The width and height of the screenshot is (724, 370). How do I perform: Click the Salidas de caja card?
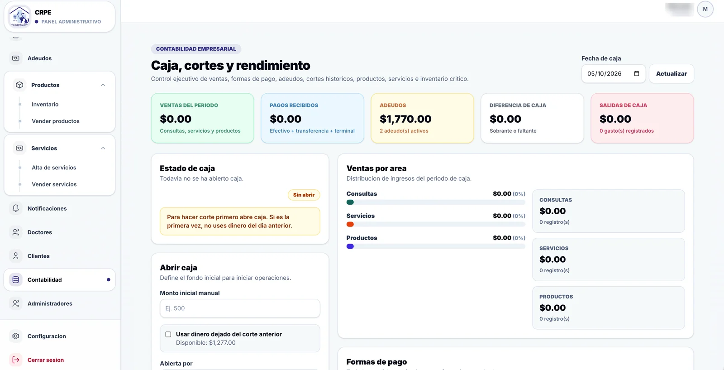642,118
